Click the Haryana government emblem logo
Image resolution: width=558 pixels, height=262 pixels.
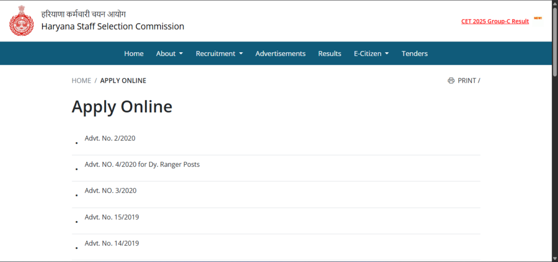(x=22, y=21)
